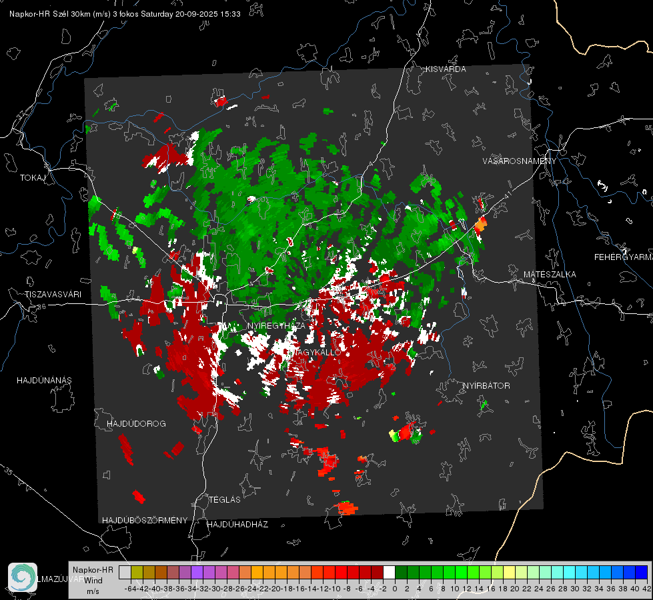Select the VÁSÁROSNAMÉNY city label
653x600 pixels.
520,161
